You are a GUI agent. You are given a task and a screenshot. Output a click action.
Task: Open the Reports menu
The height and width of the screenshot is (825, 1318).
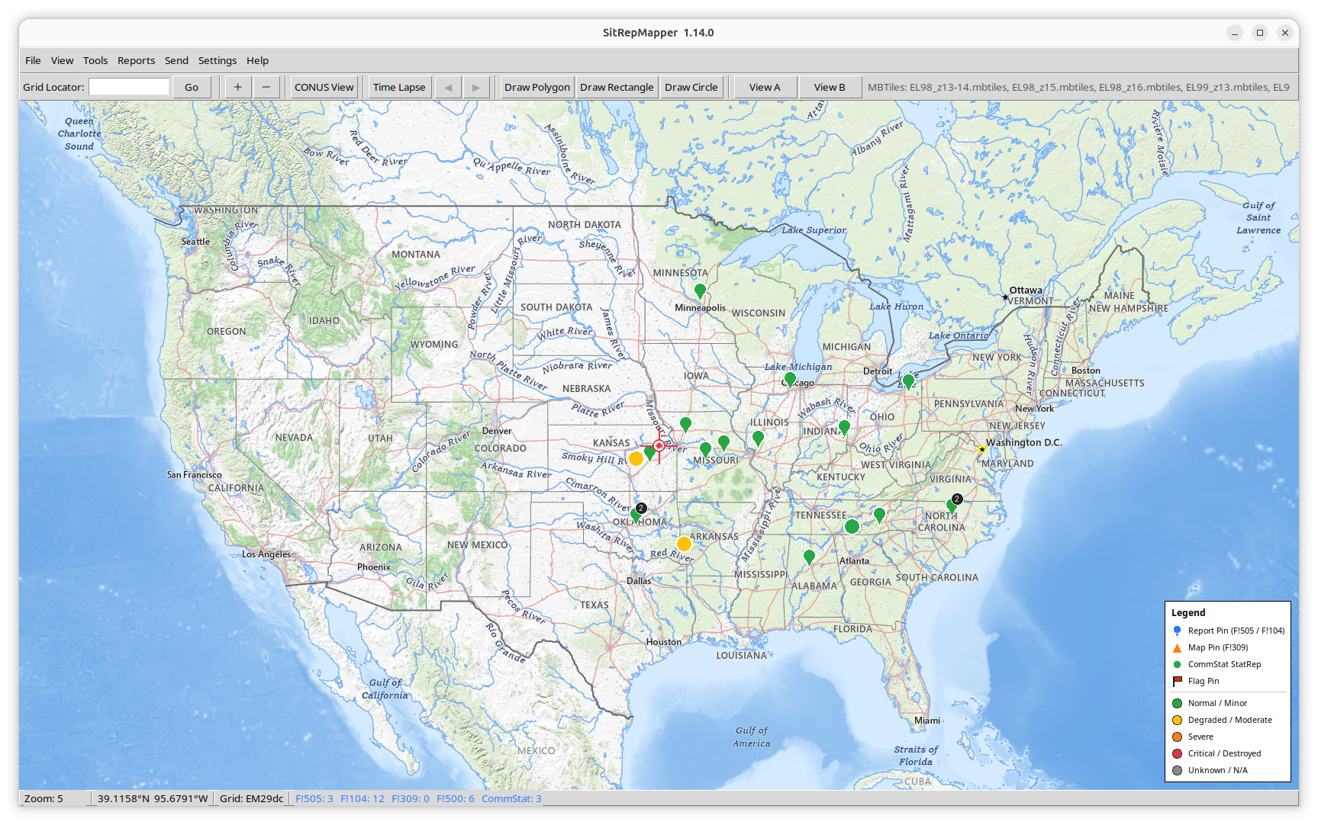pos(136,60)
